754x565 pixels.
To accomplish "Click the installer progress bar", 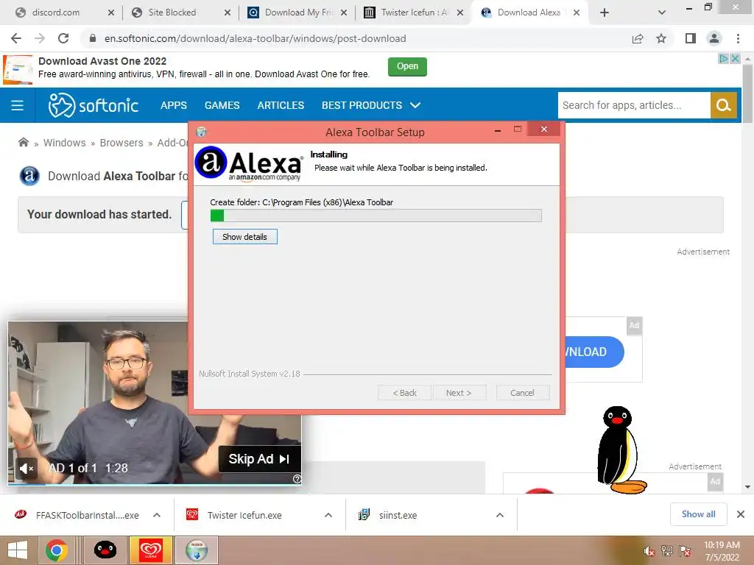I will [x=376, y=216].
